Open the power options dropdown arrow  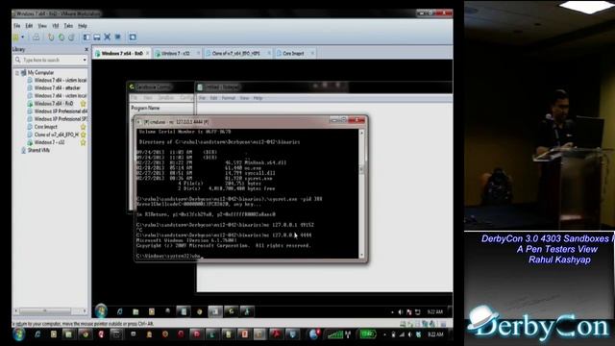(x=23, y=37)
